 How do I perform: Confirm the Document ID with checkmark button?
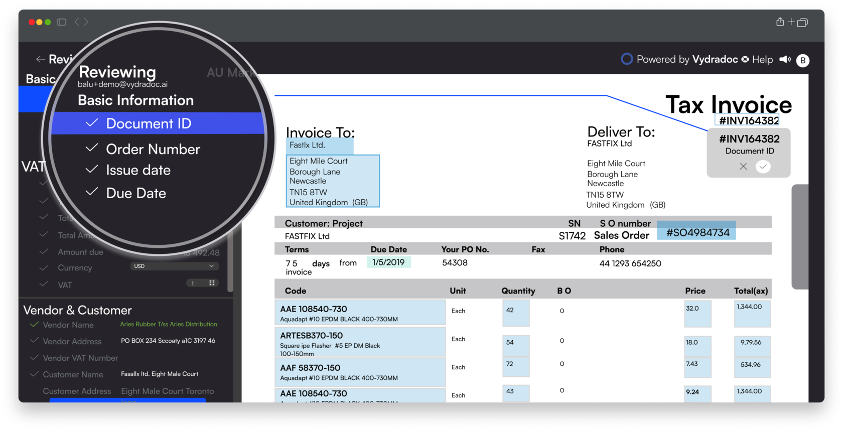[x=763, y=167]
